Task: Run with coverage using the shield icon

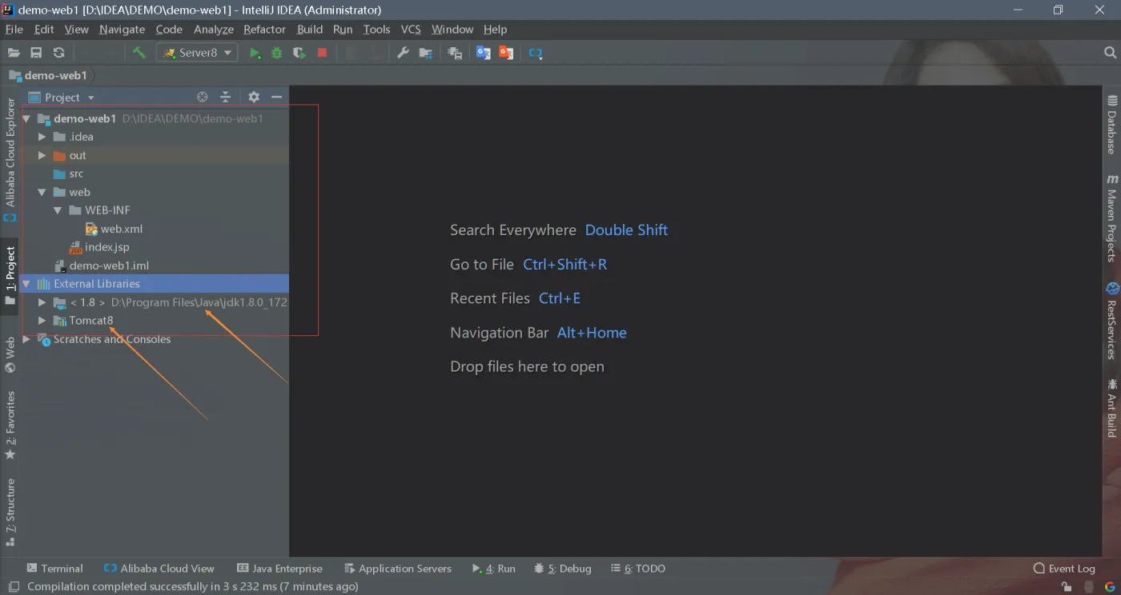Action: coord(299,53)
